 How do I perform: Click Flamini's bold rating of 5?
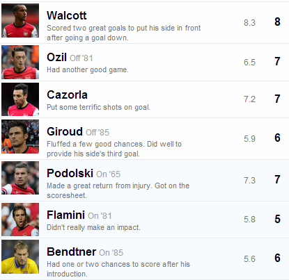(277, 219)
